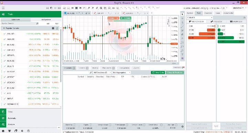Toggle the AUDUSD watchlist checkmark
The image size is (248, 133).
[4, 61]
